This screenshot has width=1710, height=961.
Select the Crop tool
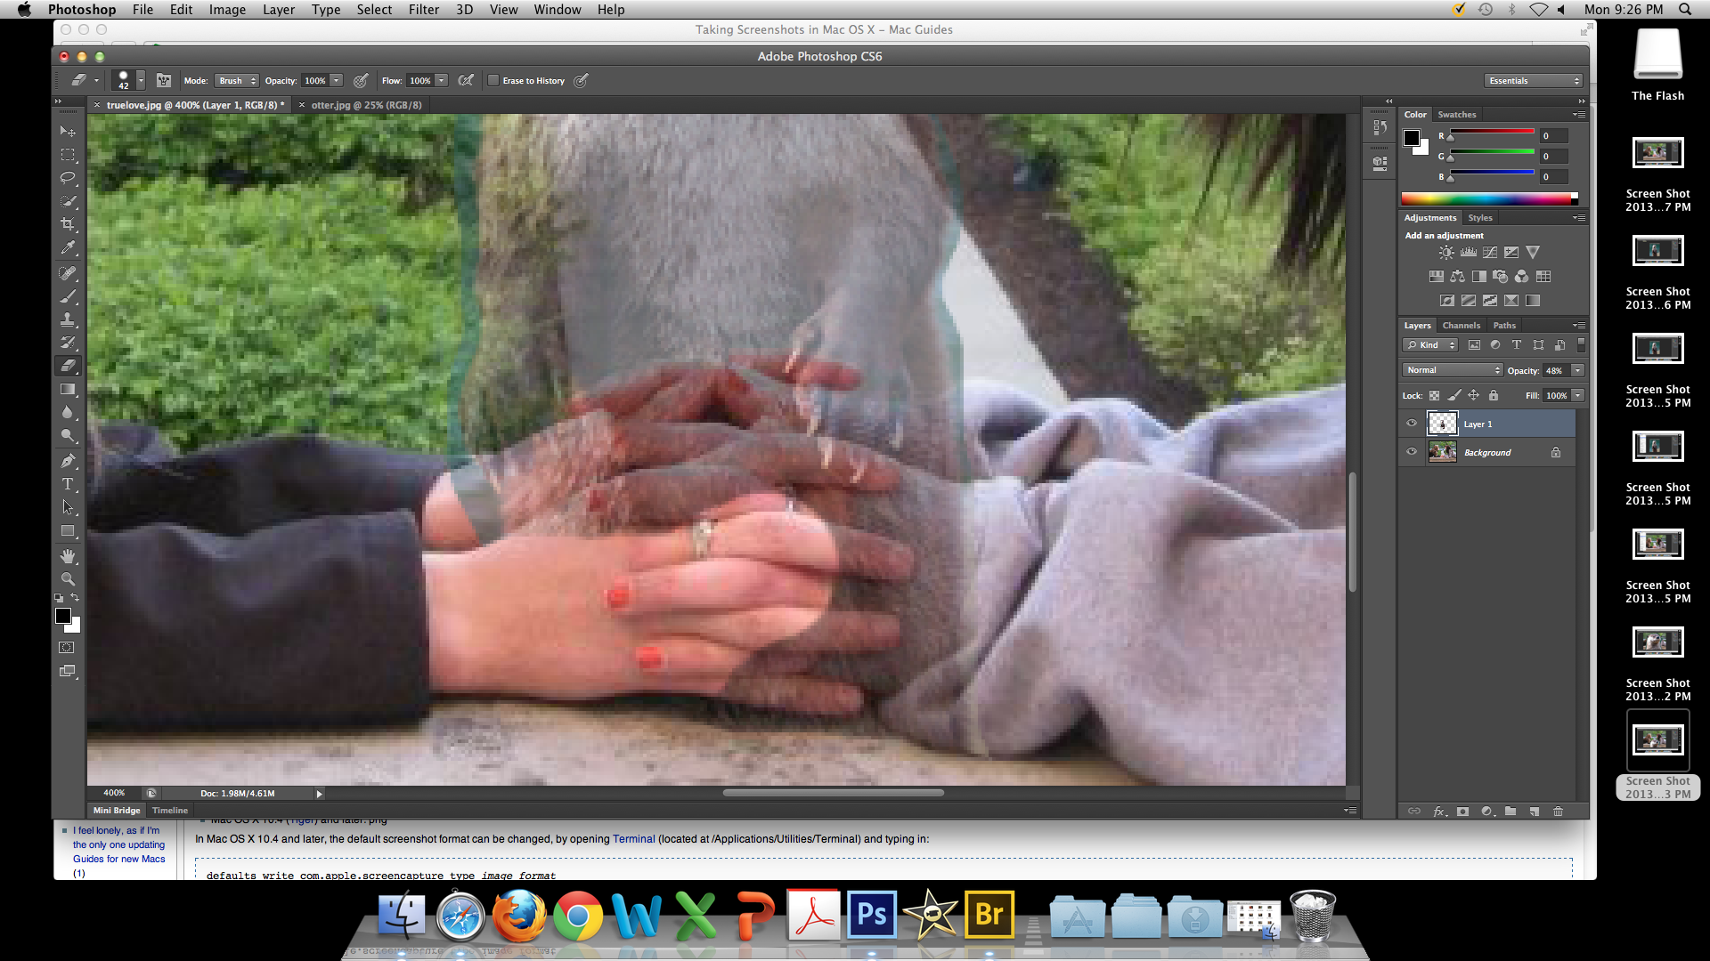coord(68,224)
